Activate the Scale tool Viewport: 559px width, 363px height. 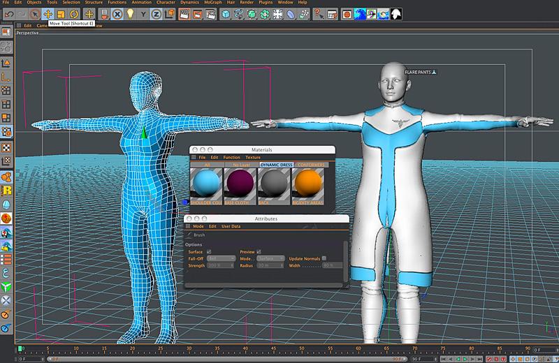point(61,14)
